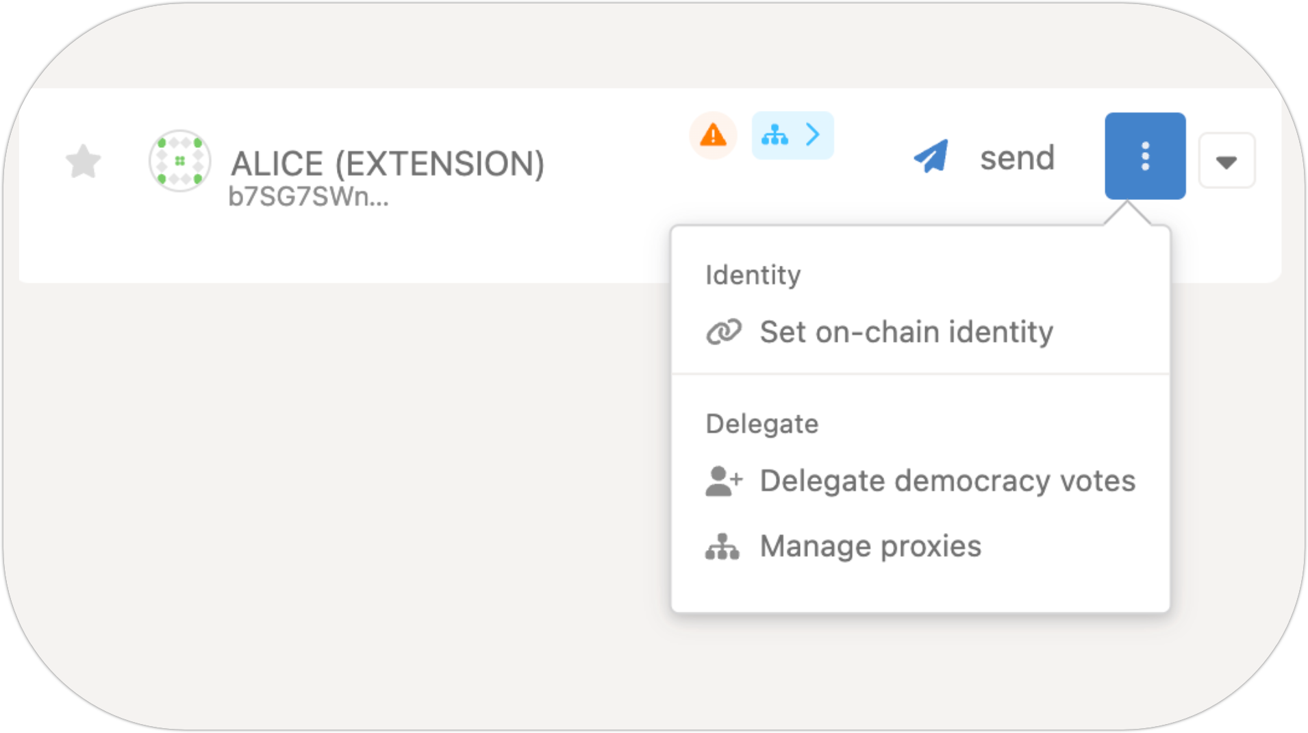Choose Delegate democracy votes option
Viewport: 1308px width, 733px height.
point(947,481)
